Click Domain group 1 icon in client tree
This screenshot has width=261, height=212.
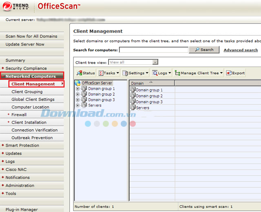pos(84,88)
